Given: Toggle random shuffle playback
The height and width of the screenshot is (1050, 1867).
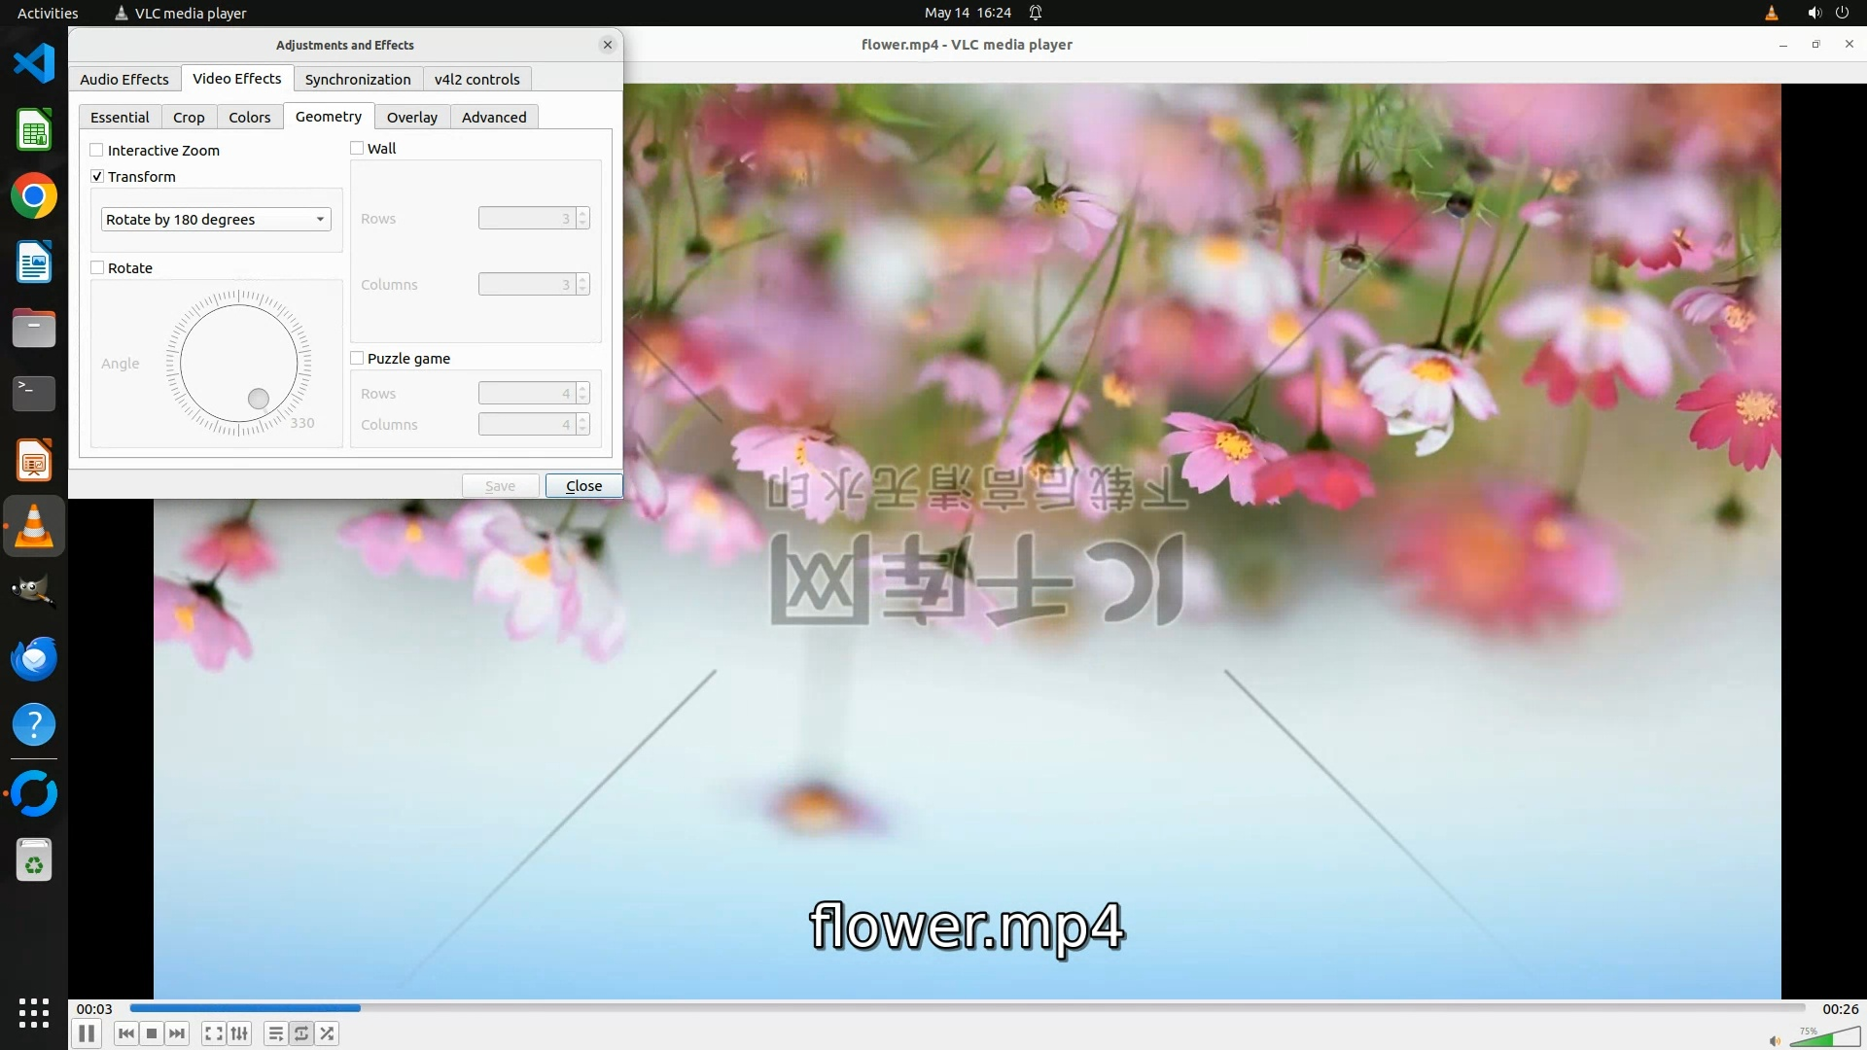Looking at the screenshot, I should [x=328, y=1033].
